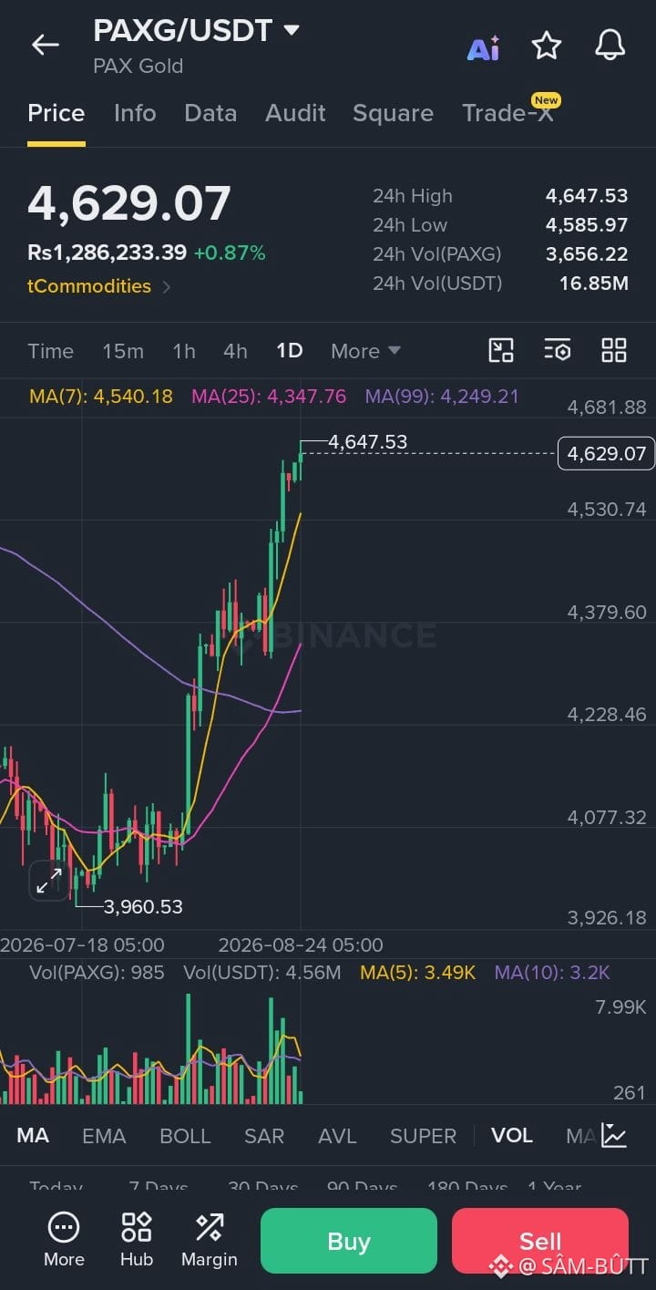Switch to the Info tab
The width and height of the screenshot is (656, 1290).
[135, 113]
